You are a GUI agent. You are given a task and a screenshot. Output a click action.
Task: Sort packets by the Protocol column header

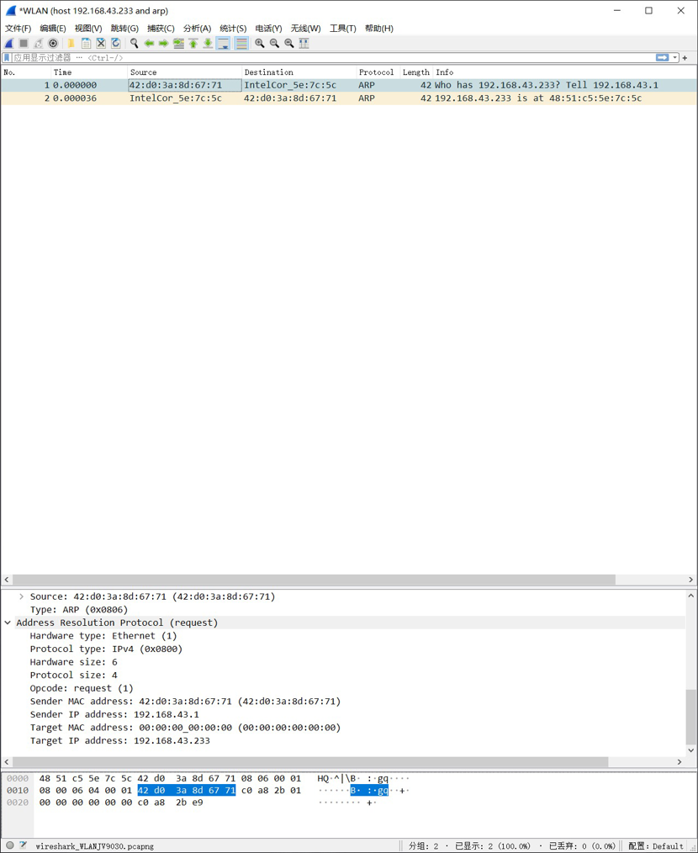coord(378,72)
